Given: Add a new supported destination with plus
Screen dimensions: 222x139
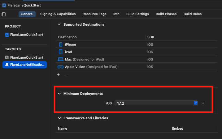Looking at the screenshot, I should pyautogui.click(x=58, y=75).
